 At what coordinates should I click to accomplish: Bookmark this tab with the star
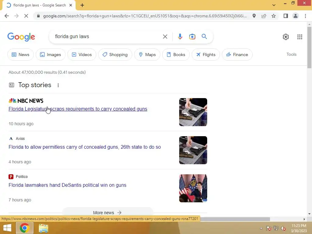[x=274, y=16]
